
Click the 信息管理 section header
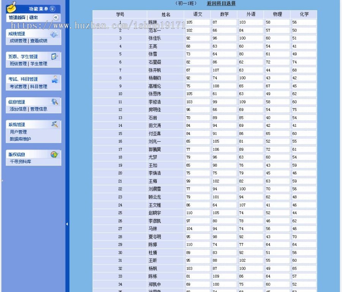33,102
